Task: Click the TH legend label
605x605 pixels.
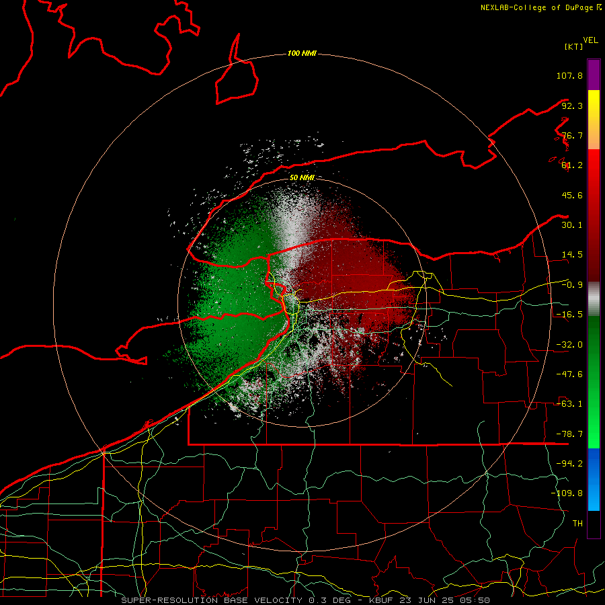Action: [x=577, y=524]
